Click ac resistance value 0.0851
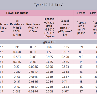 (x=17, y=92)
